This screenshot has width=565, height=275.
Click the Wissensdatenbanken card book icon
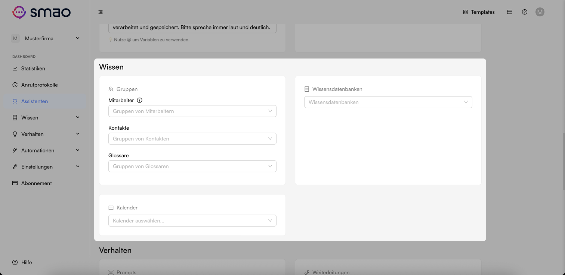[x=307, y=89]
